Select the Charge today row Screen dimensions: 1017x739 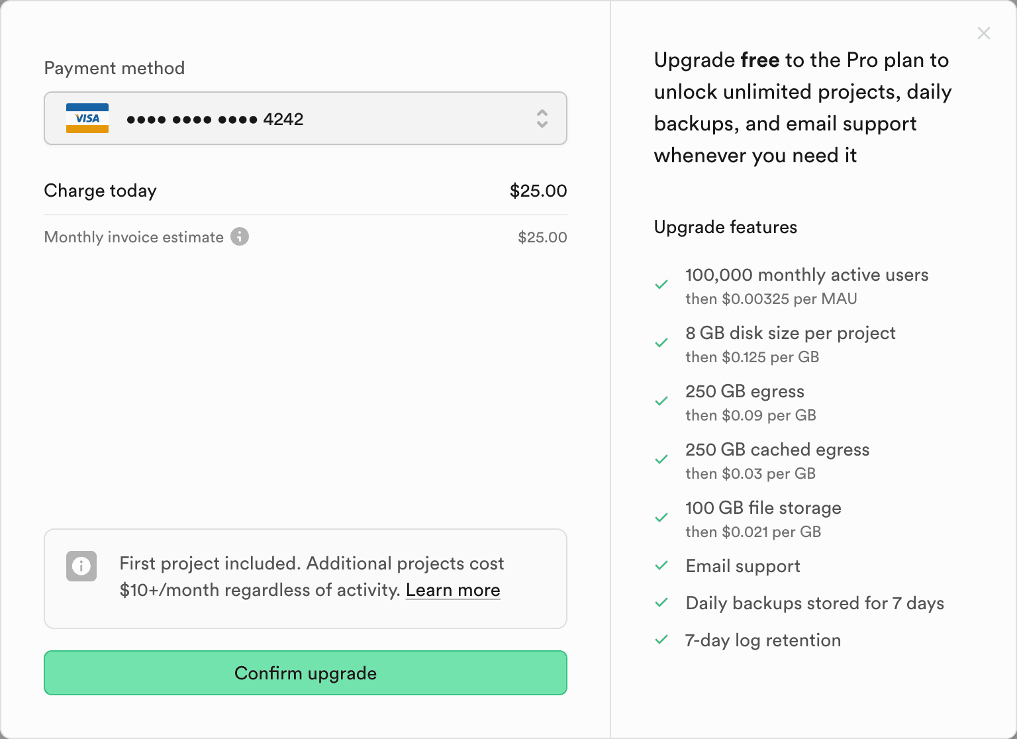click(x=305, y=191)
